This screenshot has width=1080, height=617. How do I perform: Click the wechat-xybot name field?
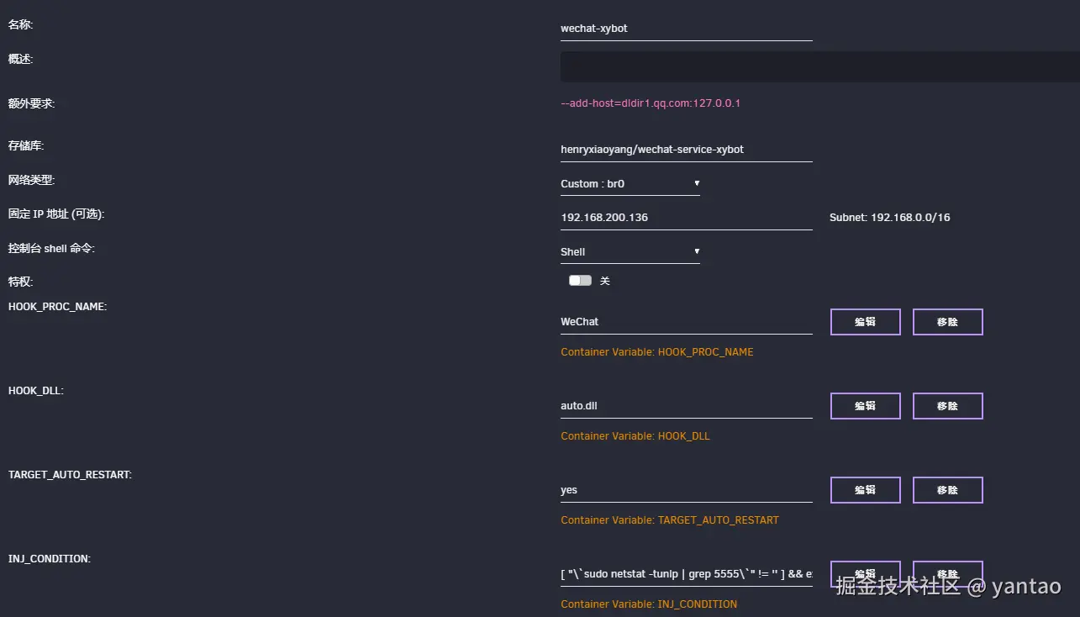pos(686,29)
